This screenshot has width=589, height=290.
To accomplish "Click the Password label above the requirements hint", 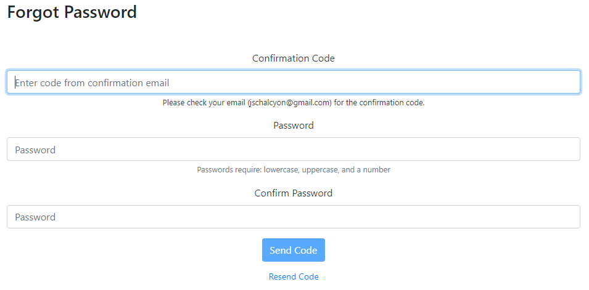I will coord(294,126).
